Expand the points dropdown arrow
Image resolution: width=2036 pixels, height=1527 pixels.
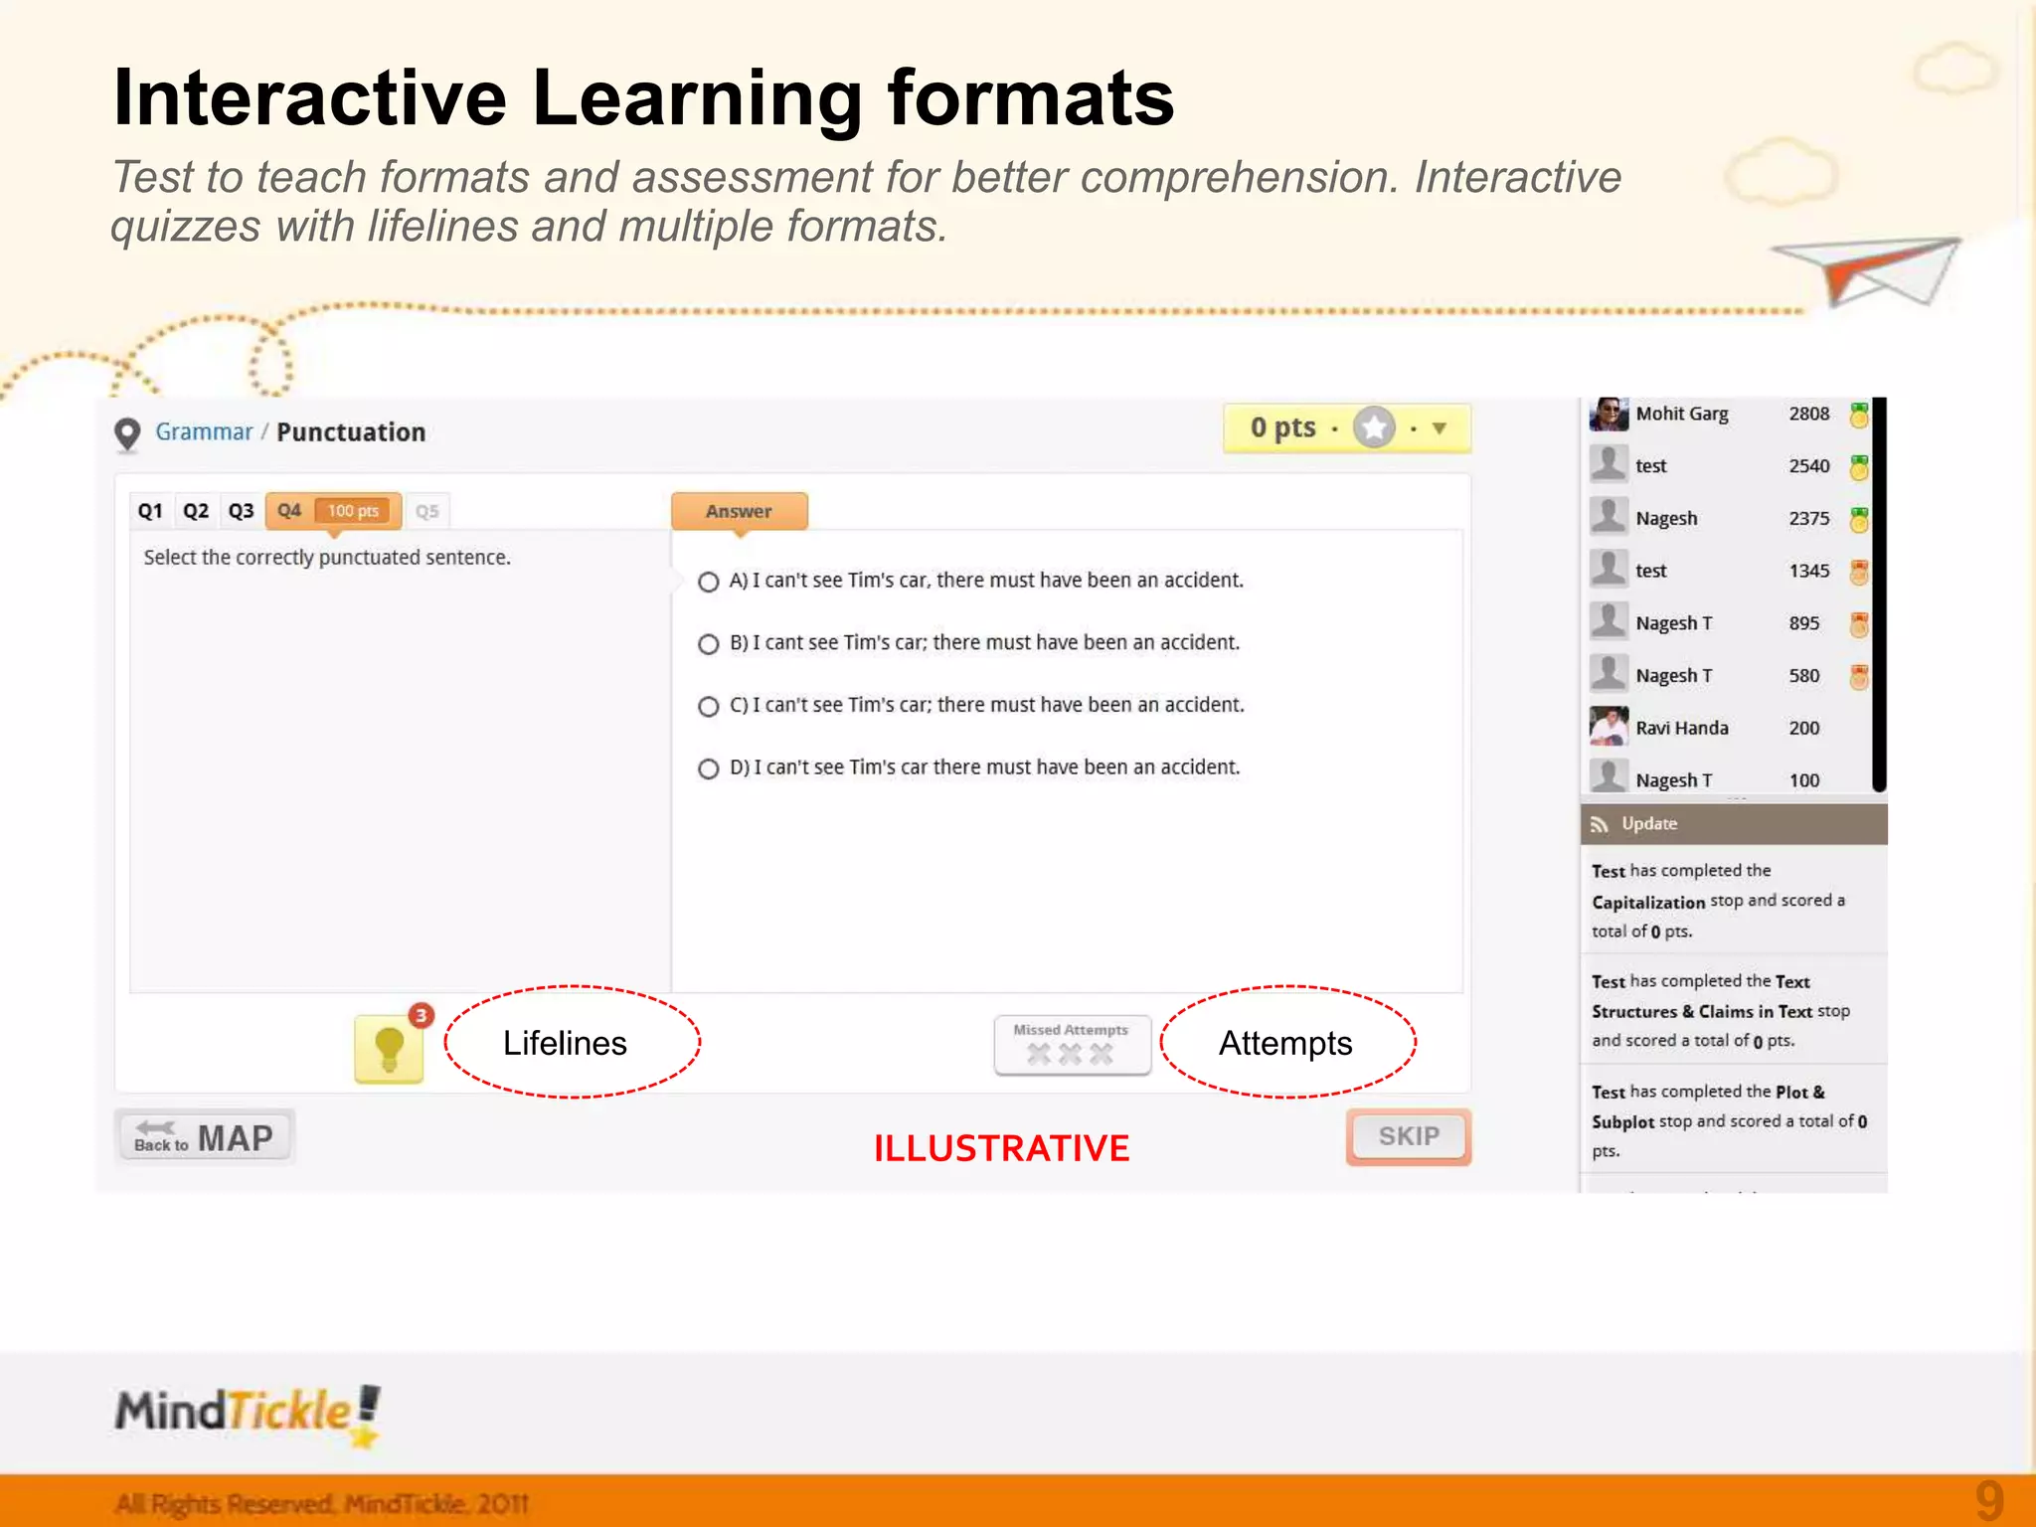[x=1439, y=428]
